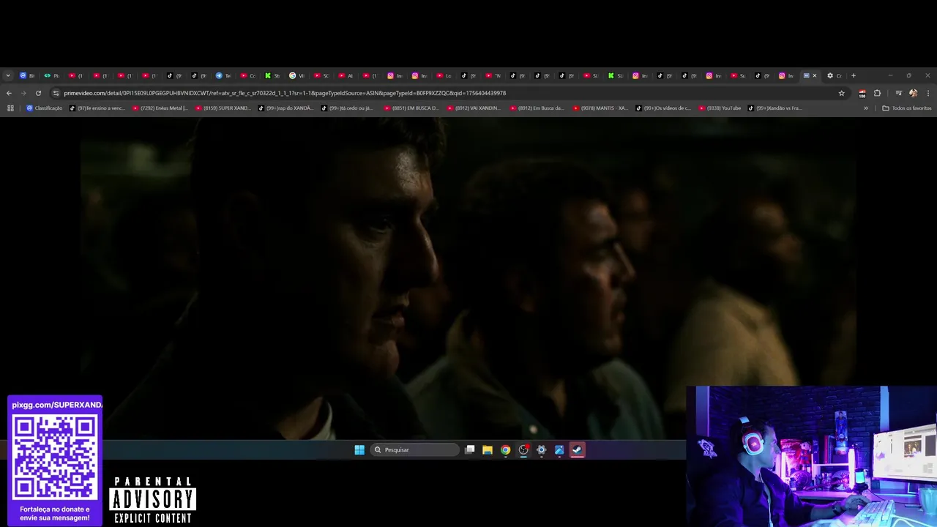Open Task View on the taskbar
Viewport: 937px width, 527px height.
[470, 450]
